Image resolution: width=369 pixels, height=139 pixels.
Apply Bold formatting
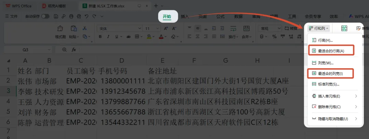[x=100, y=37]
